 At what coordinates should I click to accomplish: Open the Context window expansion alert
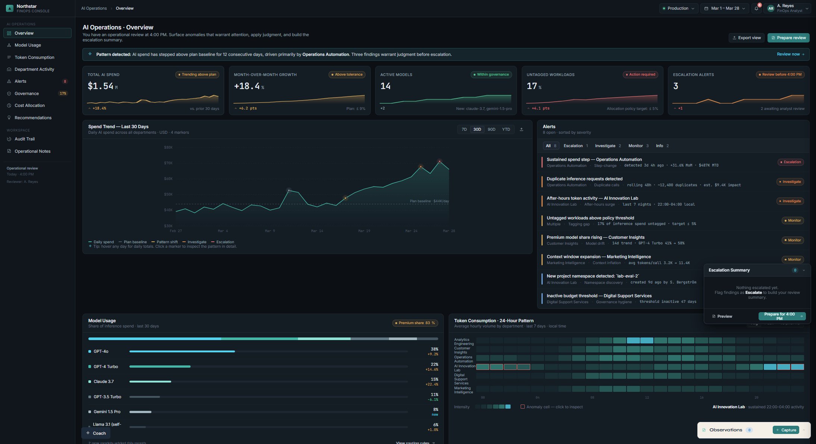pos(673,260)
